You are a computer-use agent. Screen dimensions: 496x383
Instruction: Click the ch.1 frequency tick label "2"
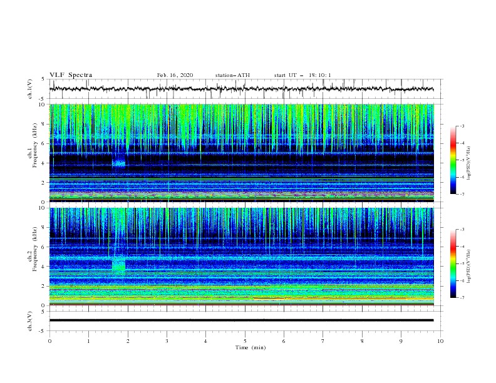pyautogui.click(x=44, y=182)
